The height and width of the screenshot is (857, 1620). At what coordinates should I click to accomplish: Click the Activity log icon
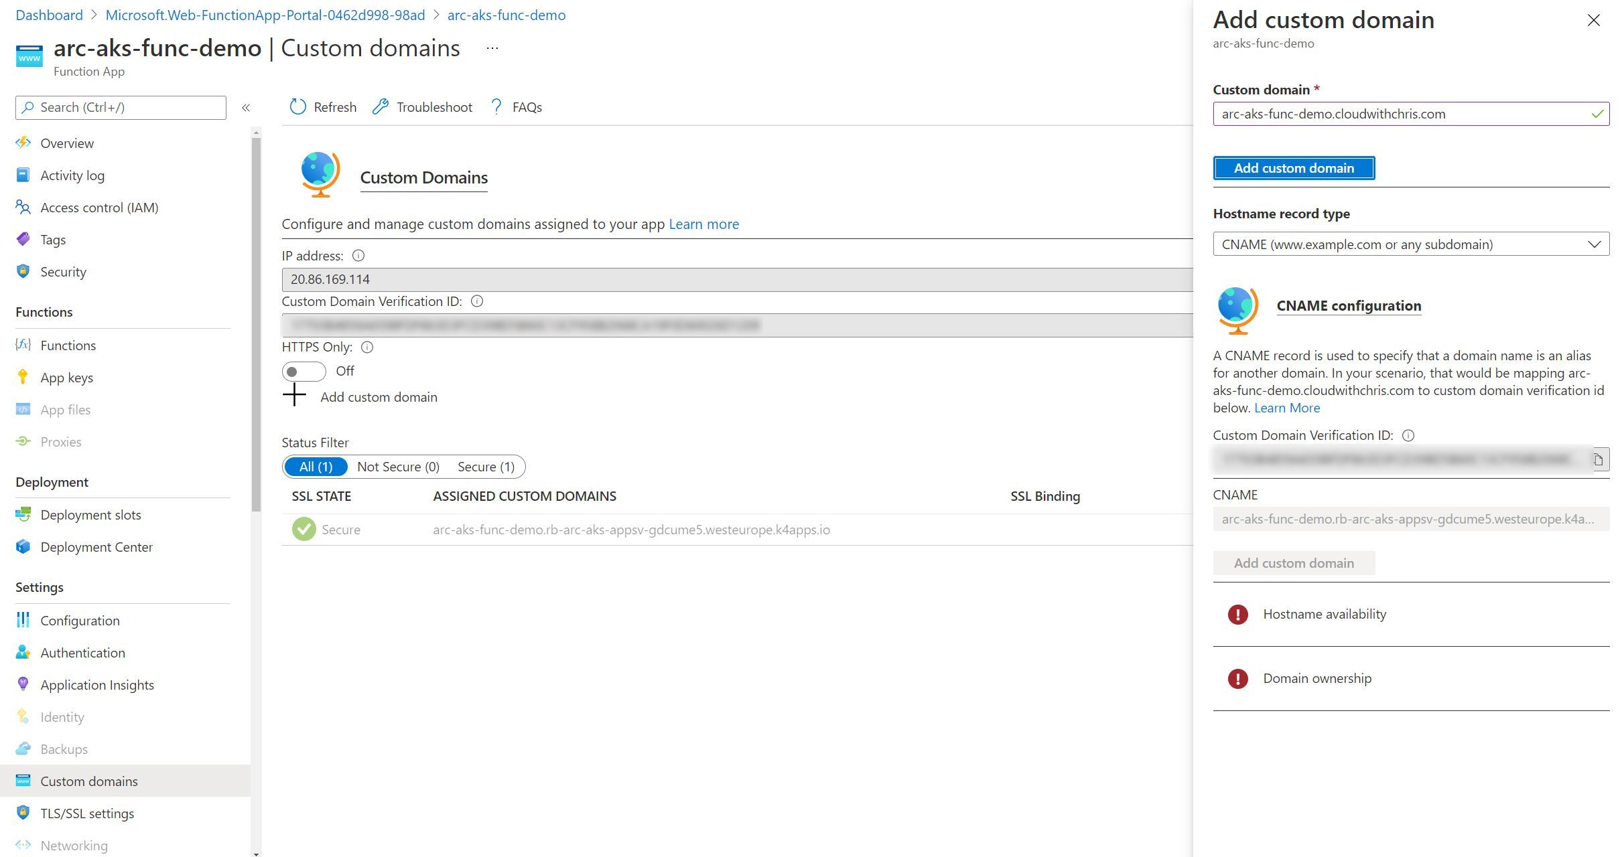point(23,175)
